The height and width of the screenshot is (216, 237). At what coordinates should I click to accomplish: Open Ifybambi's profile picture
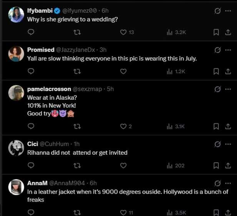click(x=16, y=15)
